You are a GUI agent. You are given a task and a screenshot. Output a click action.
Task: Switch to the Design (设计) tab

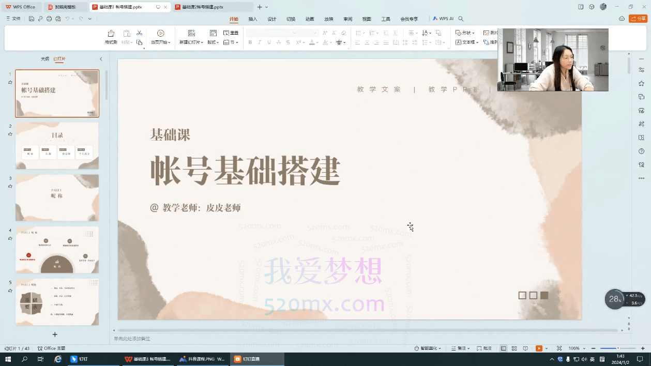pyautogui.click(x=272, y=19)
